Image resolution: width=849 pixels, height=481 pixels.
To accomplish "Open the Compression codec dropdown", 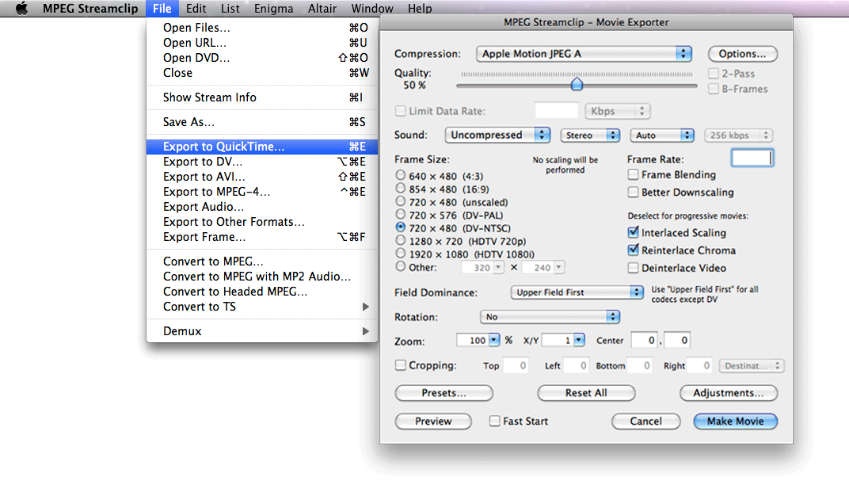I will point(584,54).
